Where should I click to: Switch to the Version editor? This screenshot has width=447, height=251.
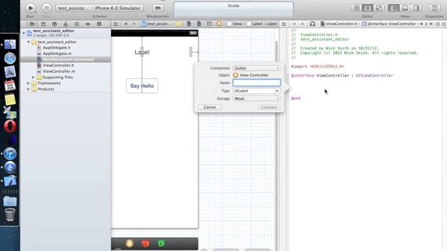(379, 8)
